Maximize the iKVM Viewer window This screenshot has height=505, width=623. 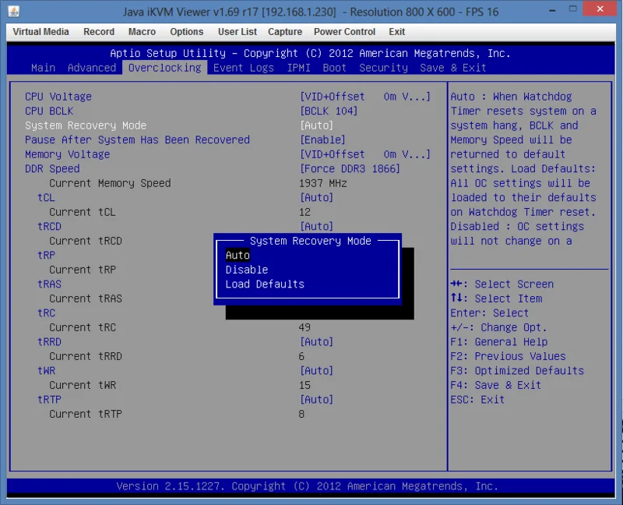click(572, 9)
